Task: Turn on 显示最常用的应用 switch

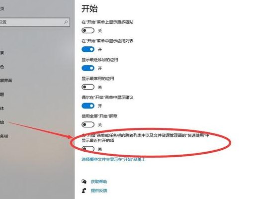Action: click(88, 87)
